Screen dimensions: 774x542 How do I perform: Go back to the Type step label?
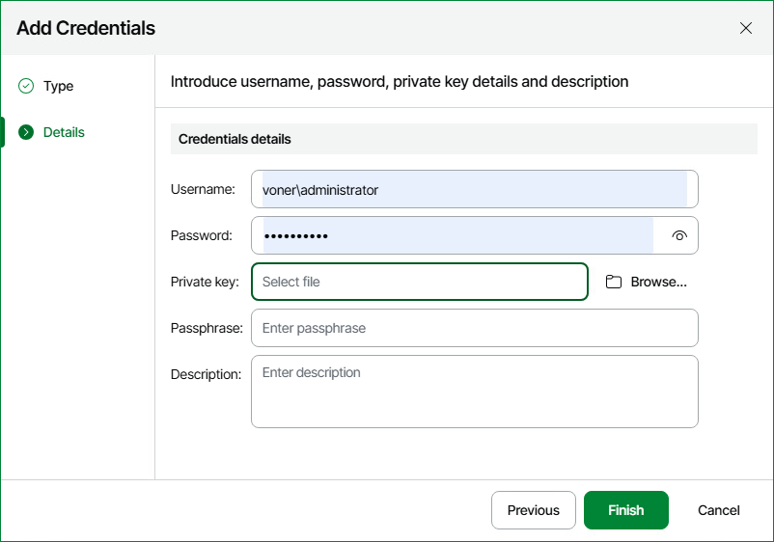tap(58, 86)
